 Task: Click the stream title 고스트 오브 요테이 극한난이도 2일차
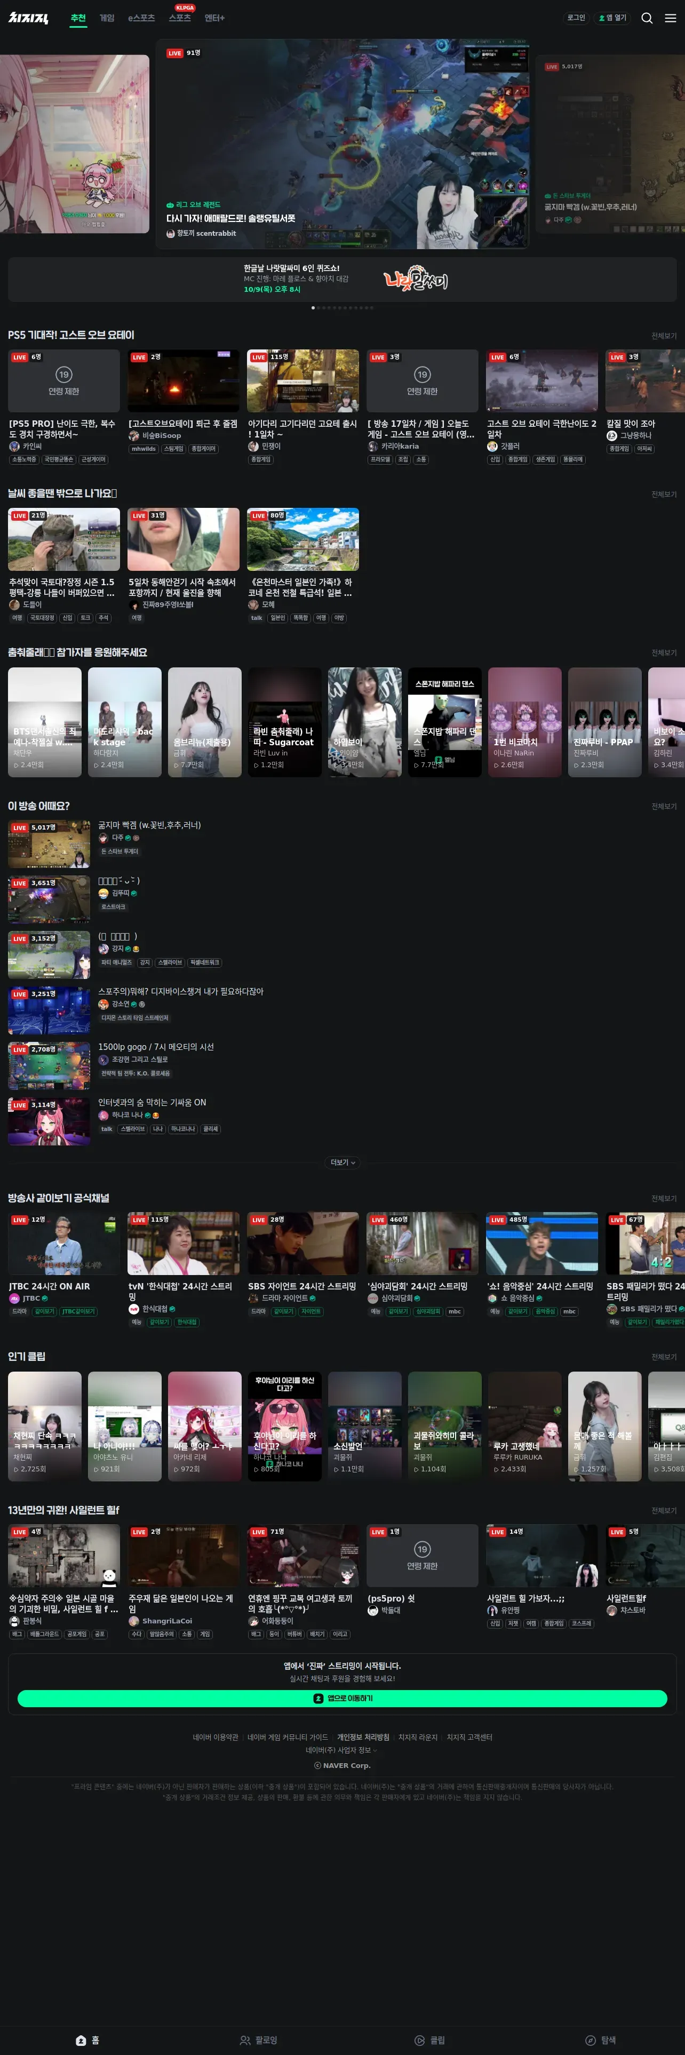coord(541,429)
